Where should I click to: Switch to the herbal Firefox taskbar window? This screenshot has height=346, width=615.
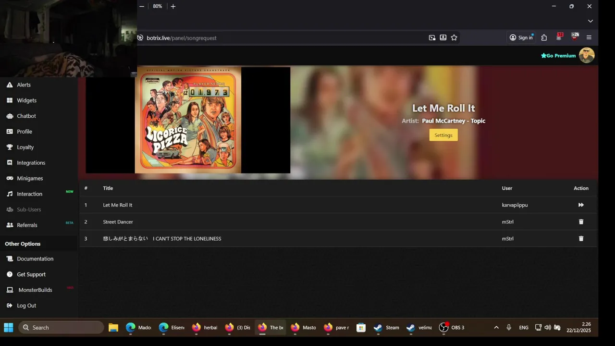point(205,328)
